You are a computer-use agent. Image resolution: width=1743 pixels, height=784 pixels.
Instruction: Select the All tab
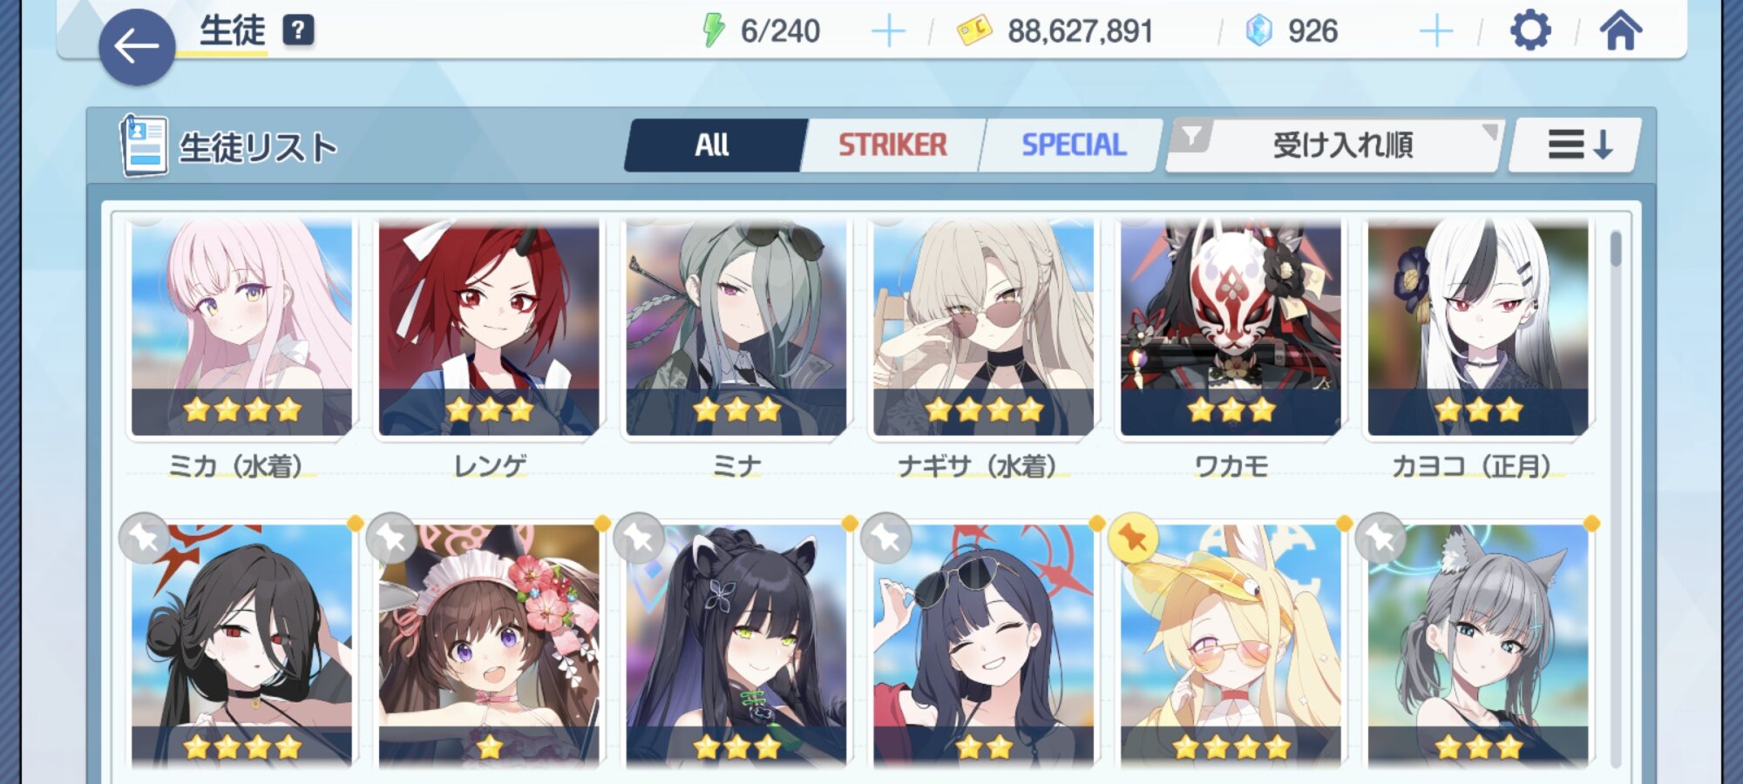pos(713,145)
